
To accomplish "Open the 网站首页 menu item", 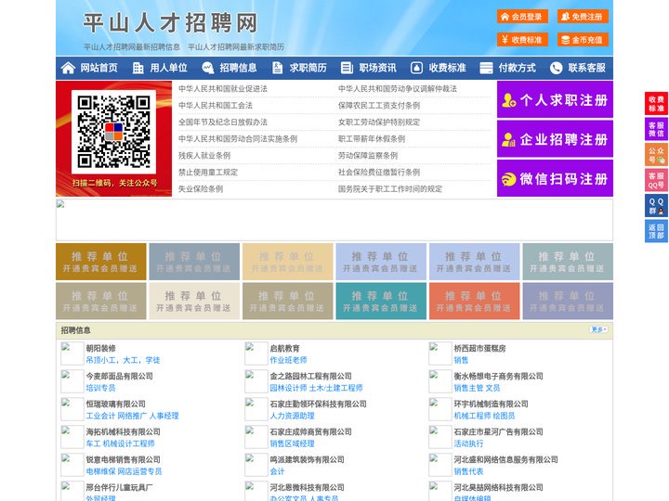I will (x=99, y=68).
